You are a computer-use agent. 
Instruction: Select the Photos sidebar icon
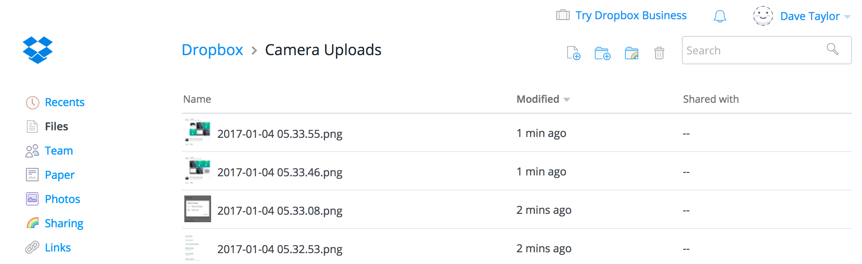click(x=32, y=199)
